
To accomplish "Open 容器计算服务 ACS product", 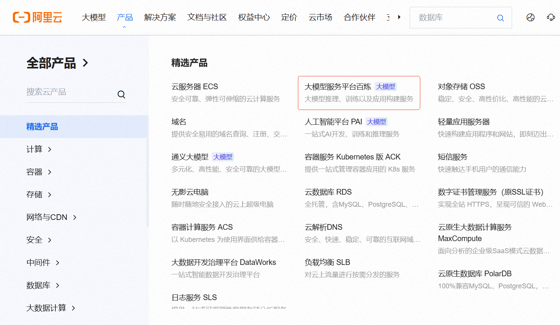I will point(202,227).
